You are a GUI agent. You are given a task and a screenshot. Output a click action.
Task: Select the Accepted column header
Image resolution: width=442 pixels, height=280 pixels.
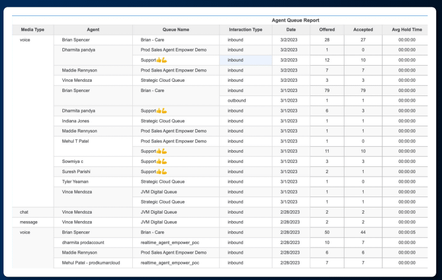(363, 30)
